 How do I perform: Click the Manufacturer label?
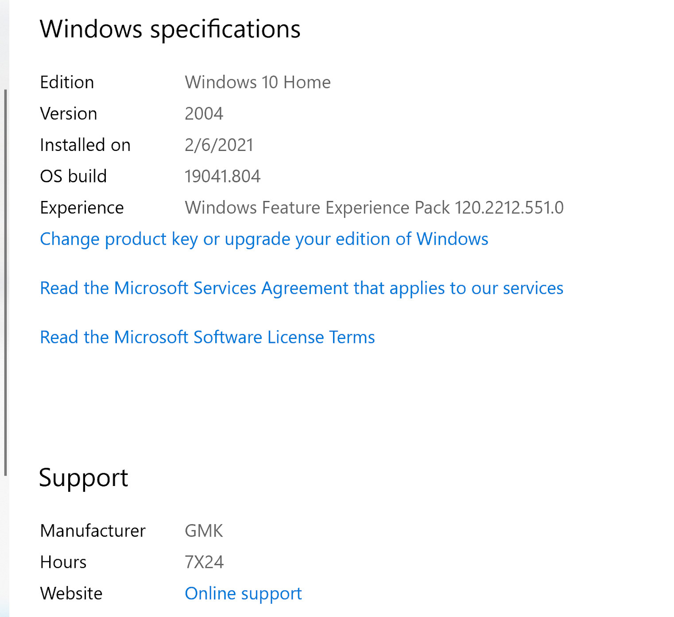pyautogui.click(x=93, y=531)
